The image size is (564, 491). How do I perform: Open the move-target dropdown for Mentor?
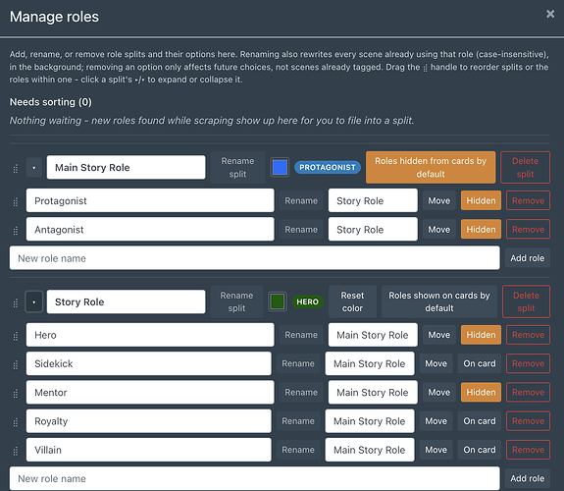tap(373, 392)
